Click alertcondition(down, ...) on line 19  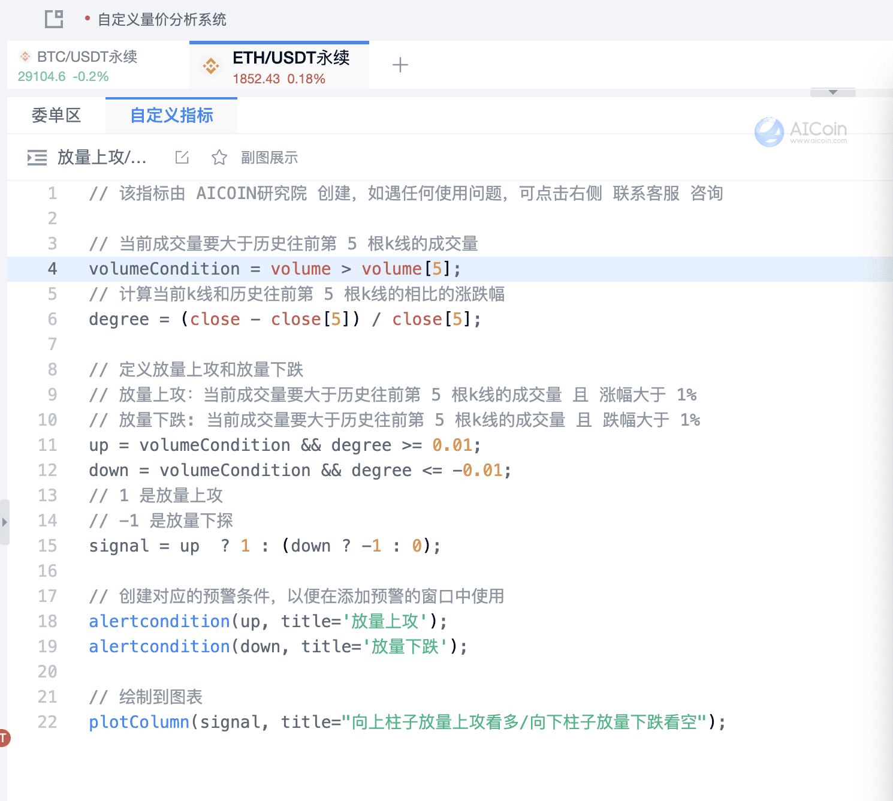pos(278,646)
